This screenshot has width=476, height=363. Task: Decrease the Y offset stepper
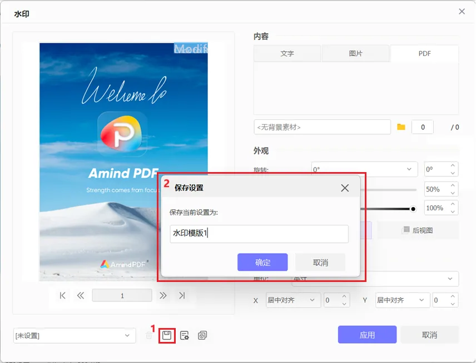[x=453, y=304]
